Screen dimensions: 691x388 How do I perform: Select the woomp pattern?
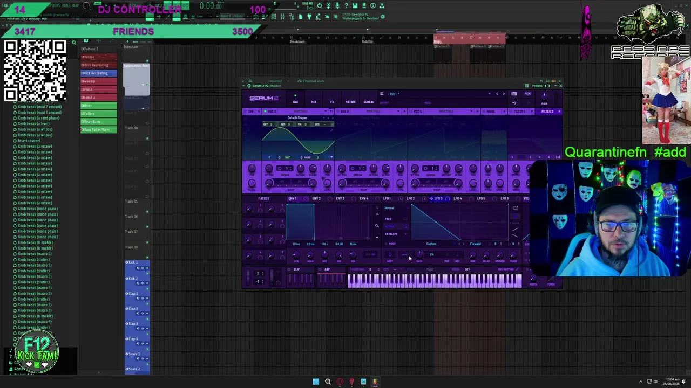tap(99, 81)
